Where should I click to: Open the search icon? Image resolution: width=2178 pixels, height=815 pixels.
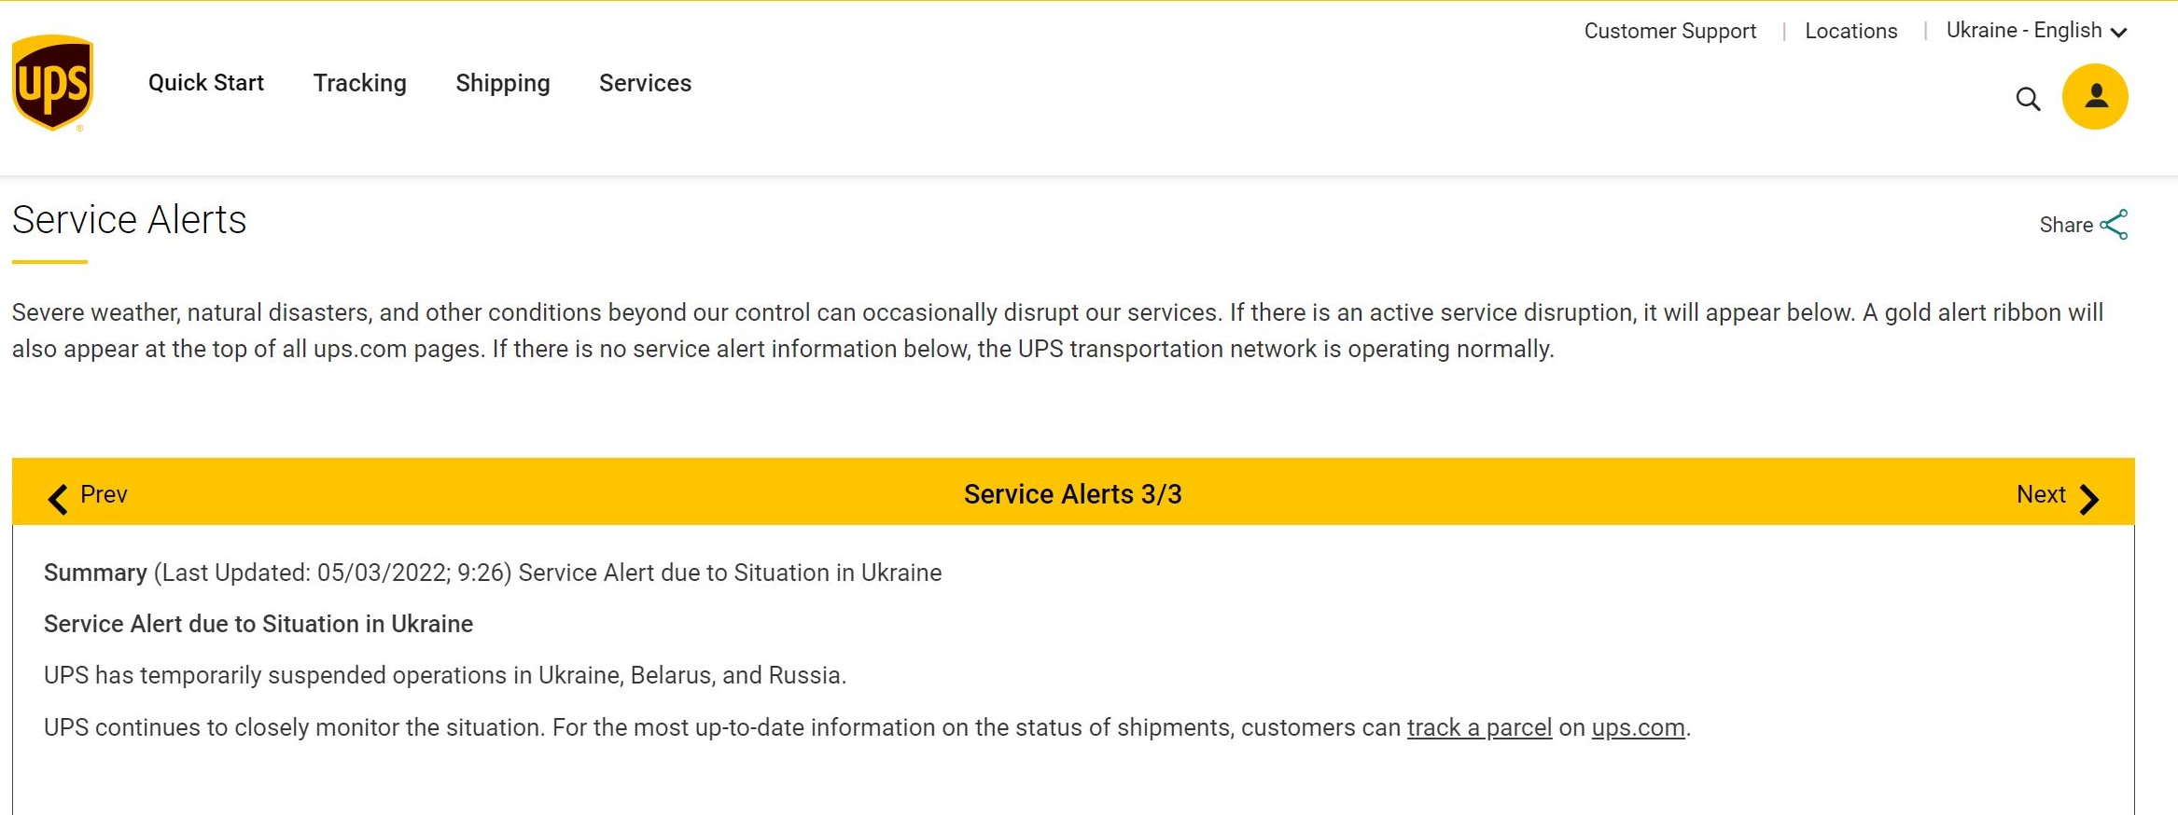2028,98
